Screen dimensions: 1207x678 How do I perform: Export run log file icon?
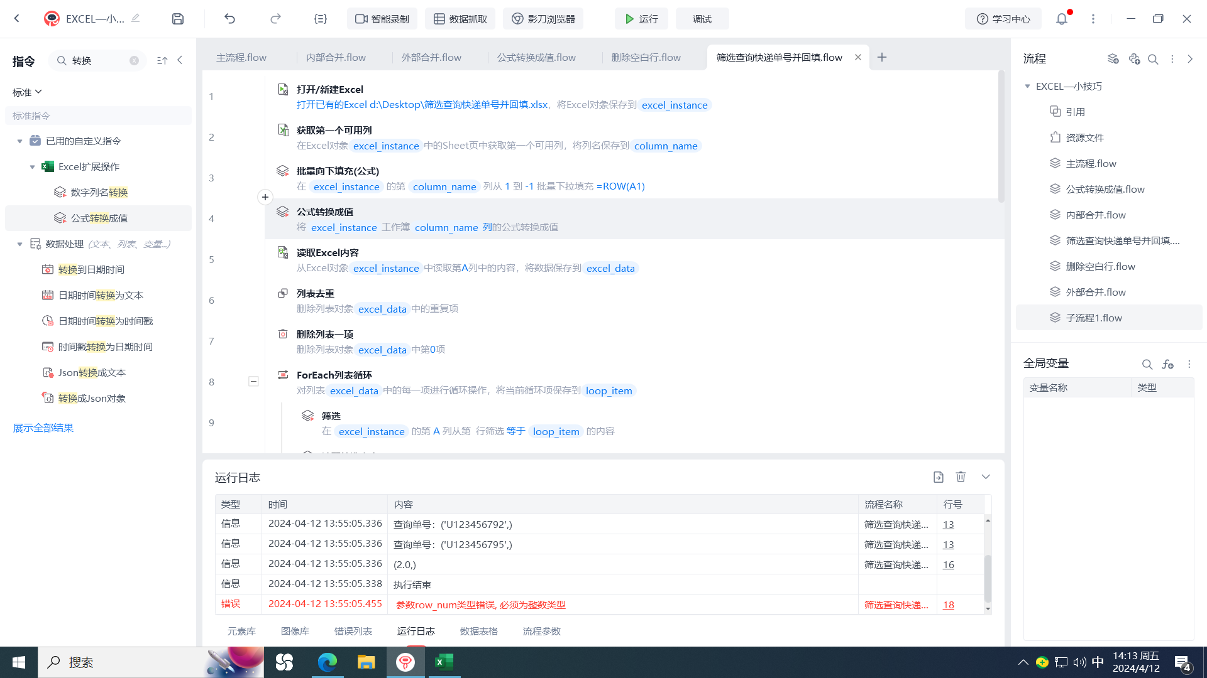pyautogui.click(x=939, y=477)
